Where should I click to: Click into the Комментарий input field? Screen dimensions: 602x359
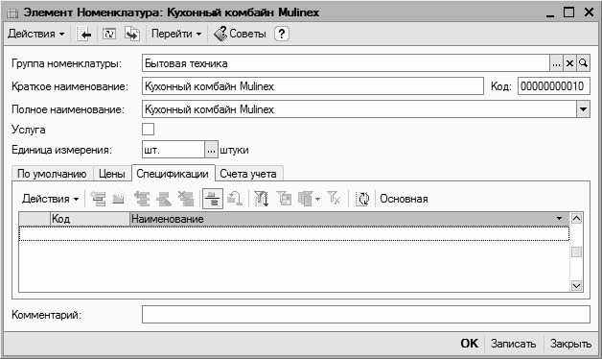366,315
